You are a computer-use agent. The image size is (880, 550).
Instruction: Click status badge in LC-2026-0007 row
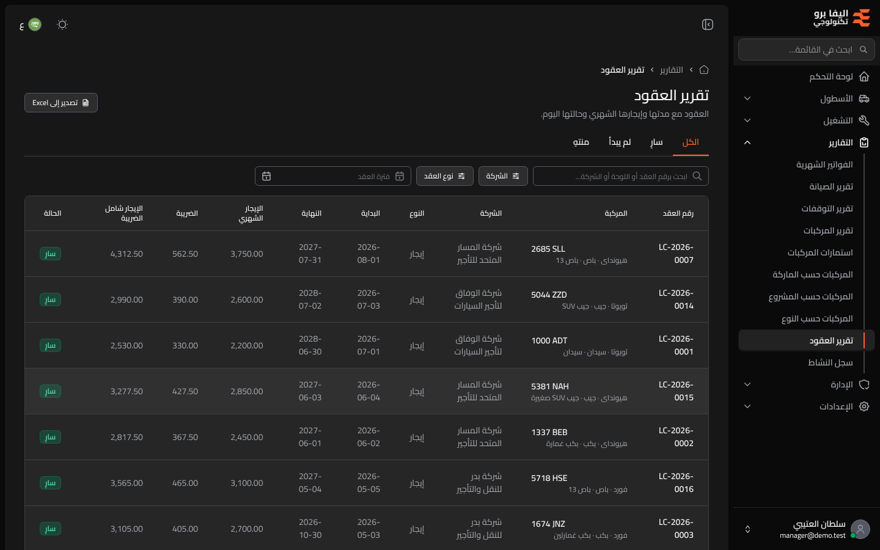(x=50, y=254)
